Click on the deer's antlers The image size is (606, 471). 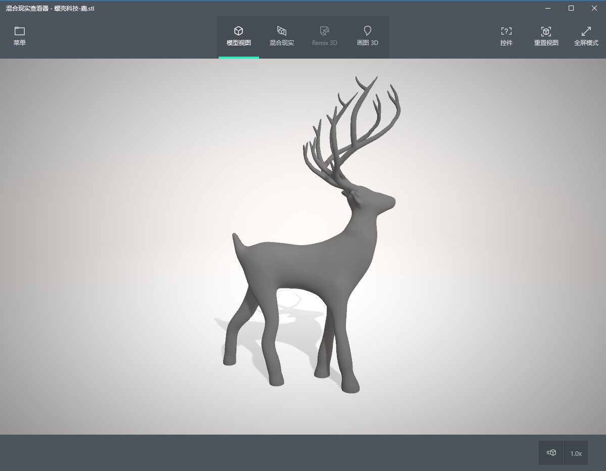click(x=353, y=126)
